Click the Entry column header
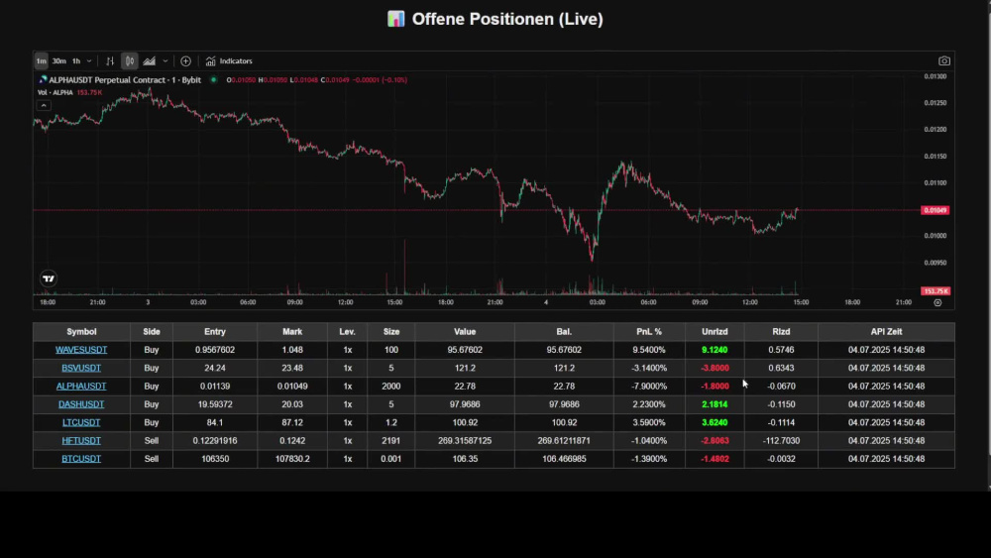This screenshot has width=991, height=558. pos(215,332)
